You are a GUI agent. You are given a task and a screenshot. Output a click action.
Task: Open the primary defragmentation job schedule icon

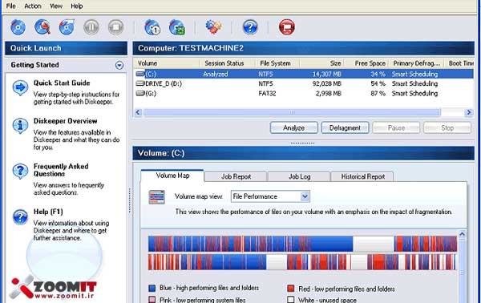152,27
